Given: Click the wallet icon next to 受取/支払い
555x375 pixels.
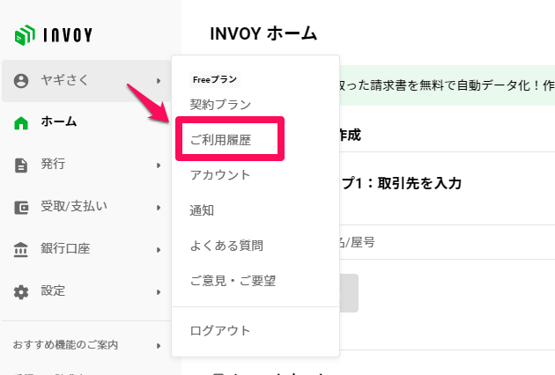Looking at the screenshot, I should tap(21, 208).
